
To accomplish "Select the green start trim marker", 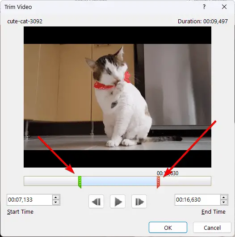I will pos(80,182).
